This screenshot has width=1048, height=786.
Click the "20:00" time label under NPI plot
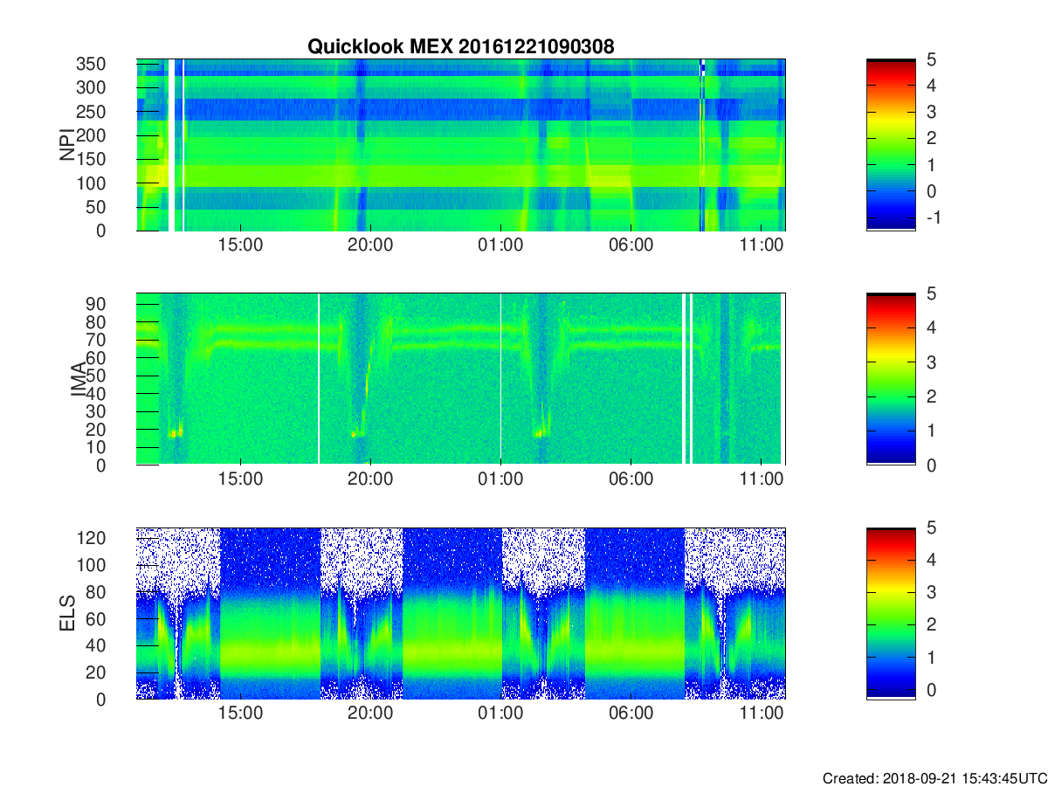click(370, 245)
